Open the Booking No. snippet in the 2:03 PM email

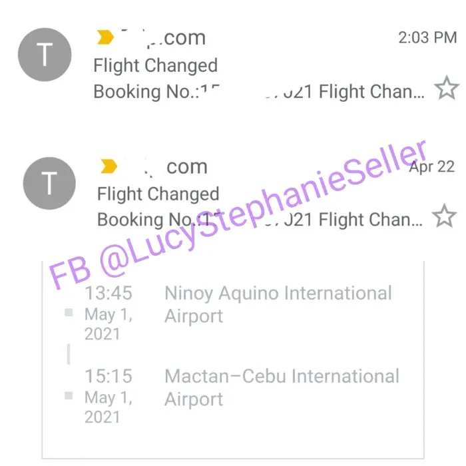[x=258, y=91]
